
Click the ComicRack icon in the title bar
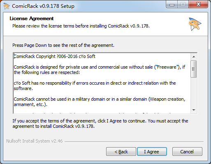[6, 6]
